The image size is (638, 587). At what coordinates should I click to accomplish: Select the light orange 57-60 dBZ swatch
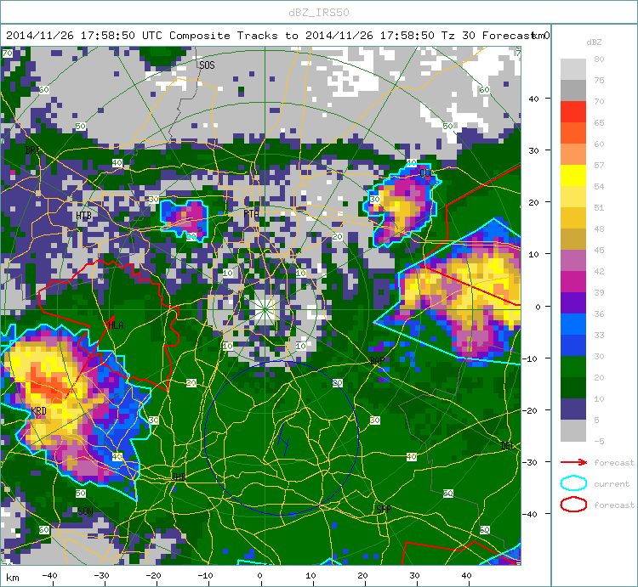(573, 154)
